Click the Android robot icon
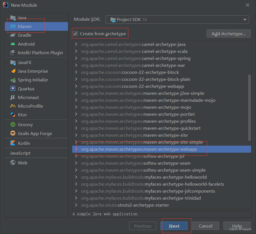This screenshot has height=234, width=256. 13,44
